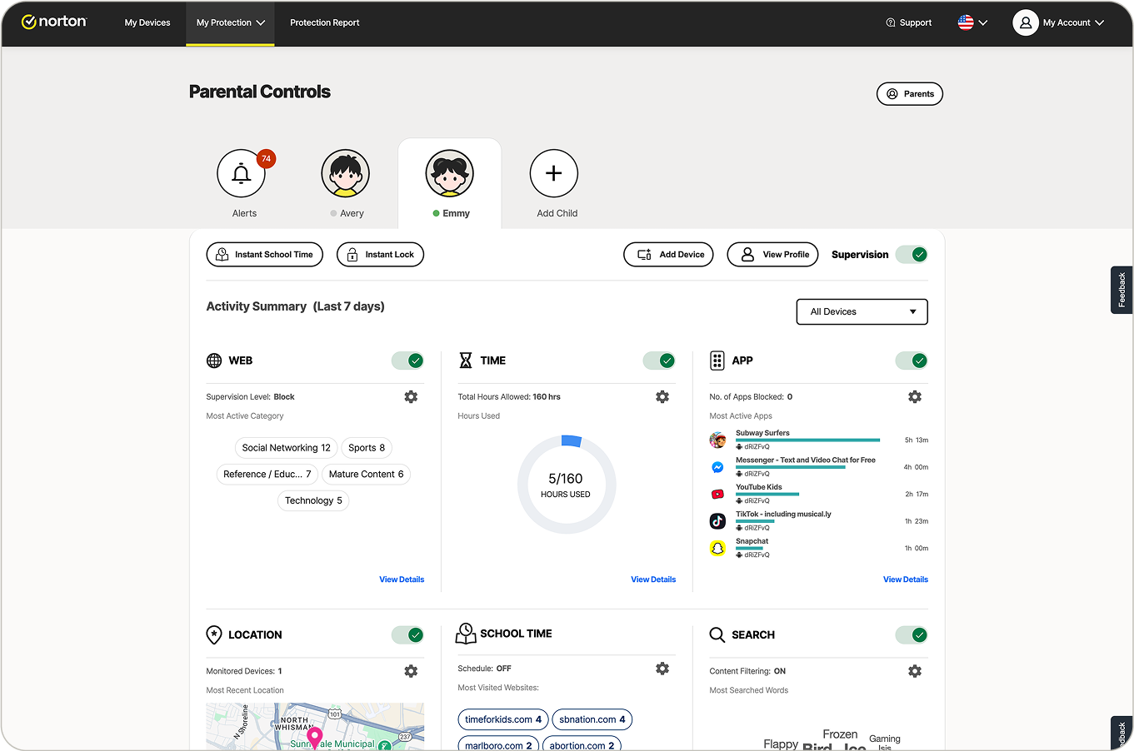Click Instant Lock
The image size is (1134, 751).
pyautogui.click(x=380, y=255)
